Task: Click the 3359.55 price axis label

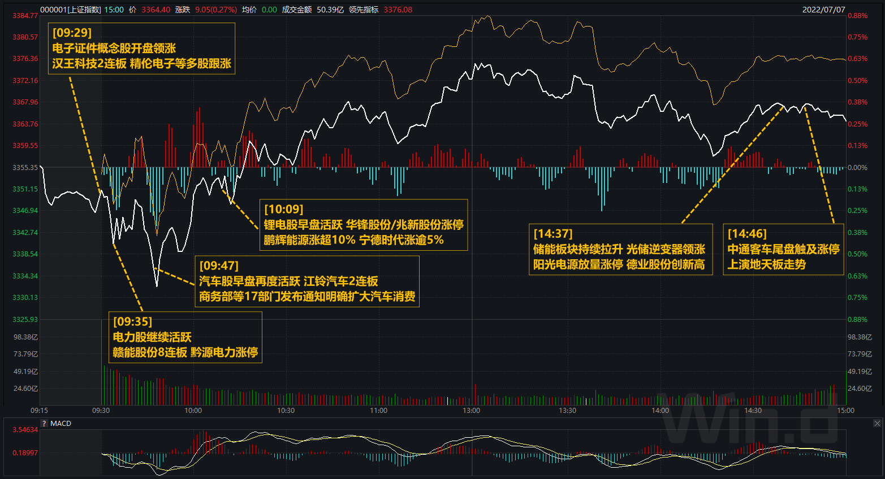Action: click(x=25, y=146)
